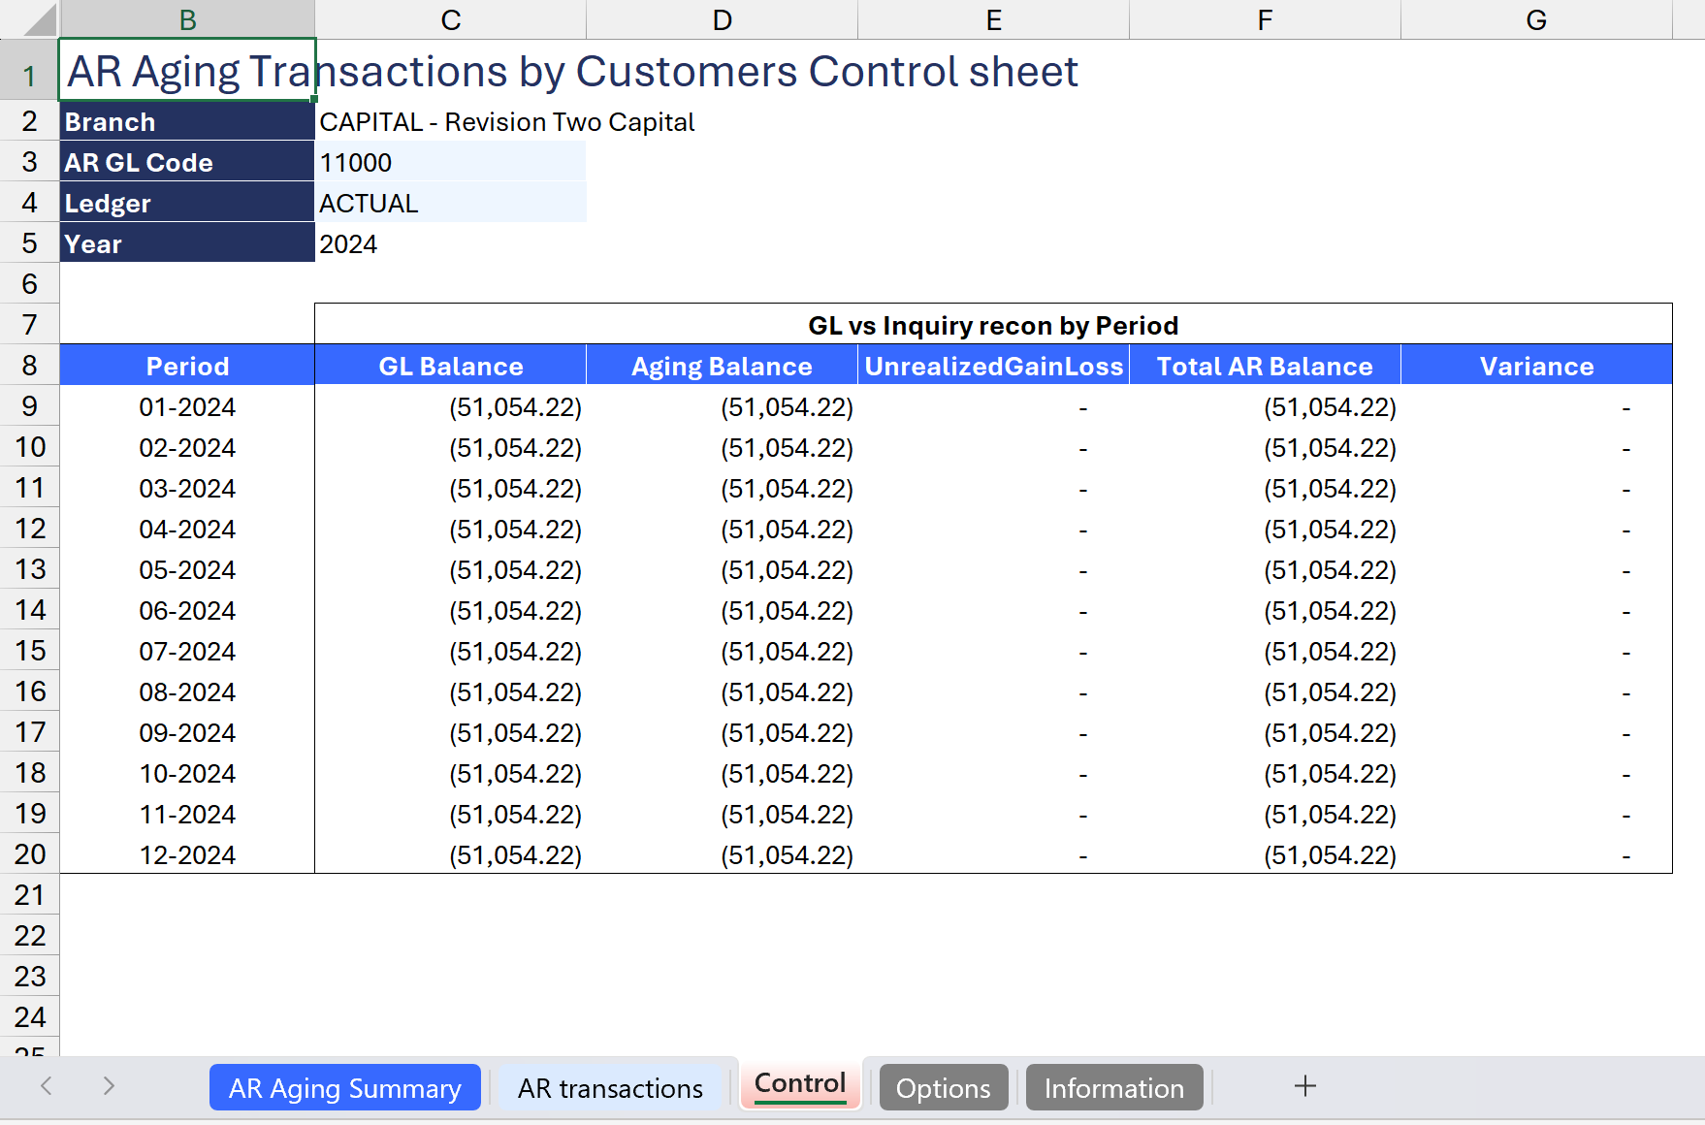Screen dimensions: 1705x1125
Task: Select column C header
Action: coord(450,20)
